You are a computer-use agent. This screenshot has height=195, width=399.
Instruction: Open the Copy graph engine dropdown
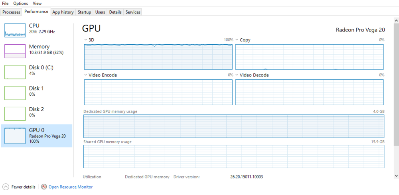(237, 40)
